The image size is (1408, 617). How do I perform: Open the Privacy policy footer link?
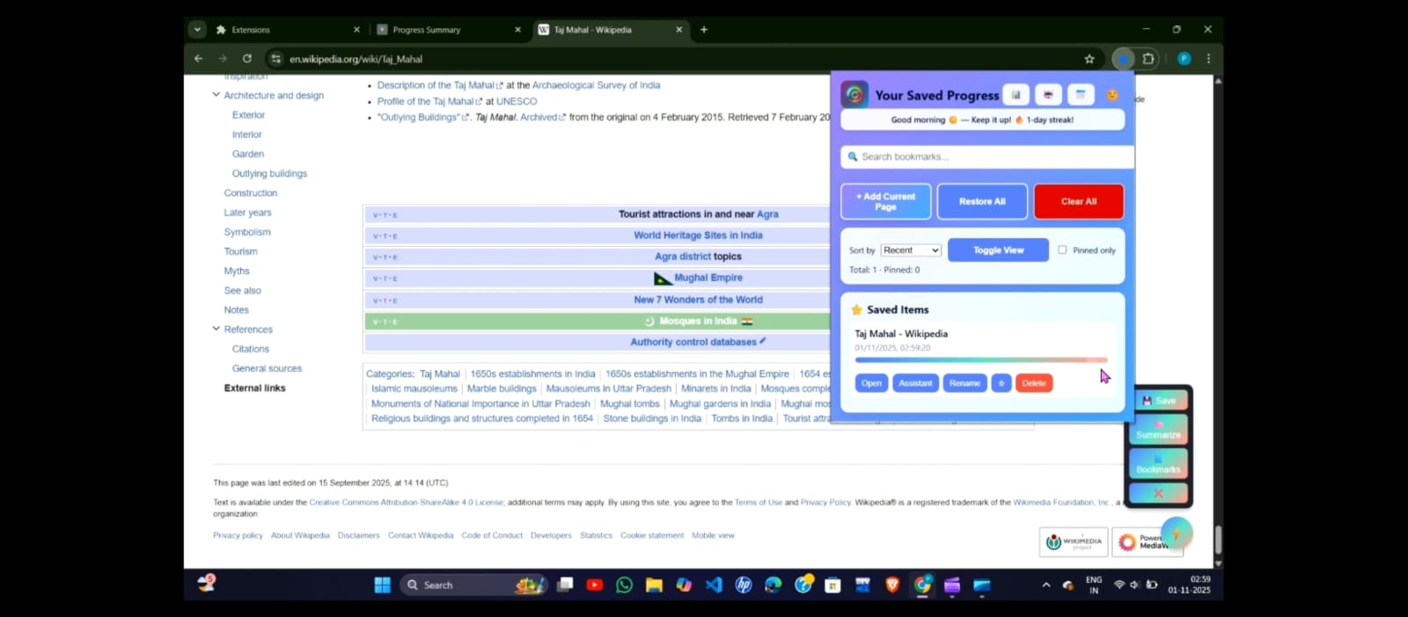[x=238, y=535]
